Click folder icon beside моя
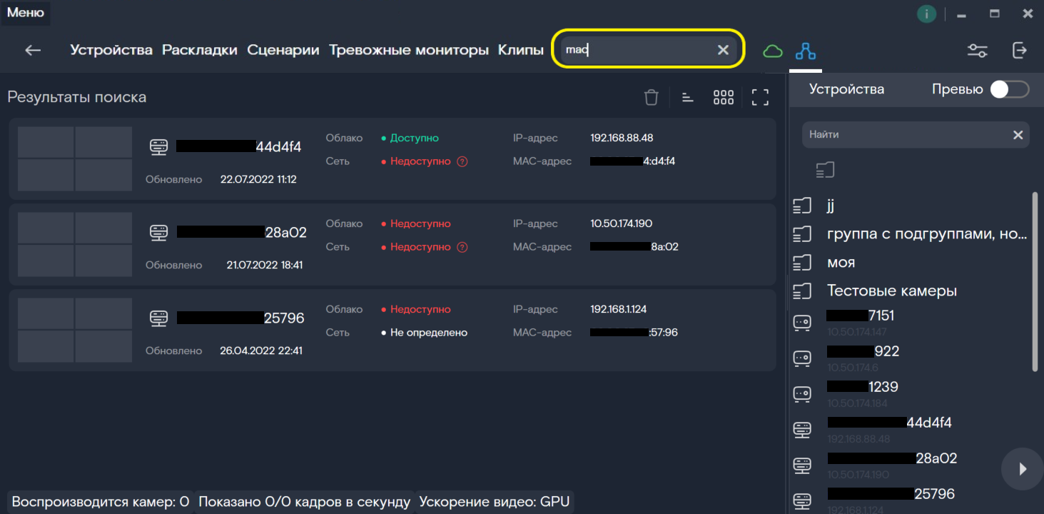1044x514 pixels. tap(803, 263)
